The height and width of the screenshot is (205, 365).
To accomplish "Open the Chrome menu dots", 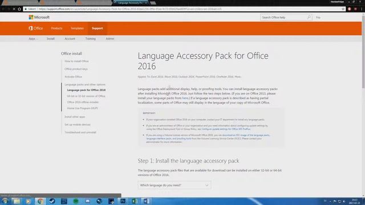I will [361, 9].
